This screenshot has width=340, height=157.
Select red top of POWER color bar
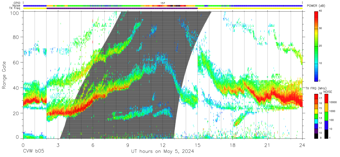(316, 16)
